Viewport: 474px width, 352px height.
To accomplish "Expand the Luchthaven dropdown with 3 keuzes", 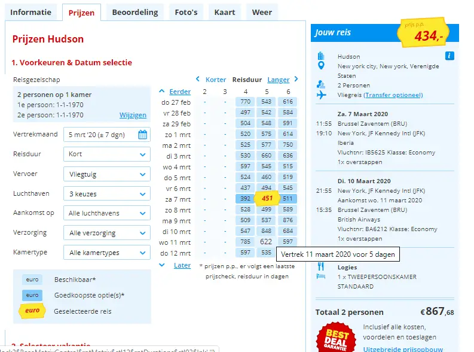I will point(107,194).
